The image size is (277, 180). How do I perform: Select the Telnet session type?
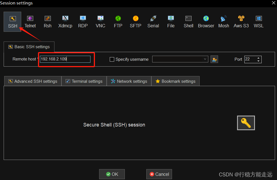[30, 22]
